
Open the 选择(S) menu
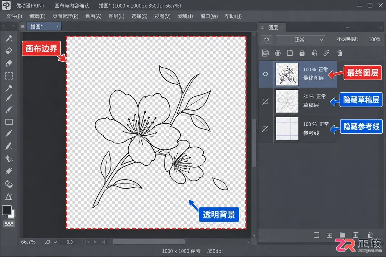click(x=139, y=16)
